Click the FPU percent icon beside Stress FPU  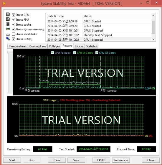coord(8,19)
